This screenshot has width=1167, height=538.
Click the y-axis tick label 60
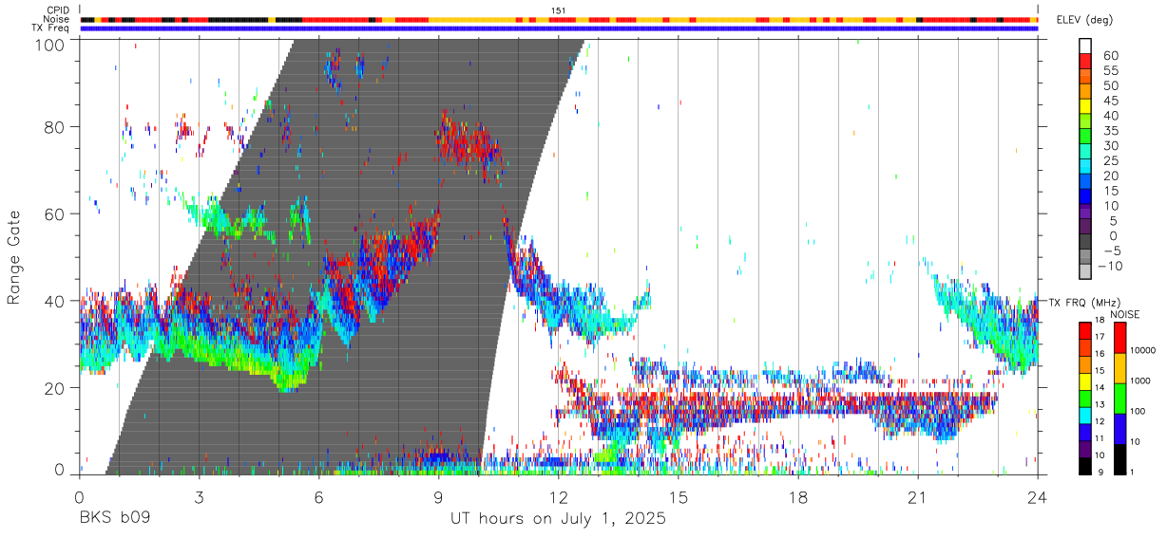point(55,214)
